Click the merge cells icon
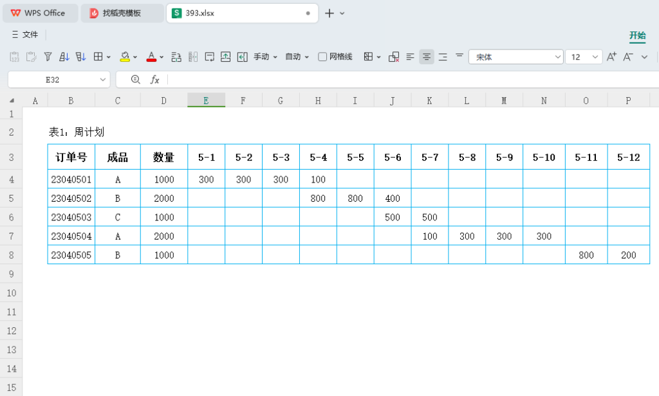The width and height of the screenshot is (659, 396). click(x=368, y=57)
